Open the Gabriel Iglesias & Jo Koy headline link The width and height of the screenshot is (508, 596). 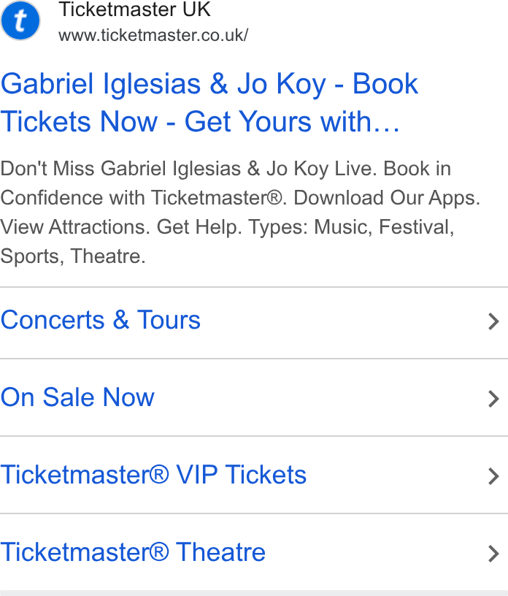(209, 103)
